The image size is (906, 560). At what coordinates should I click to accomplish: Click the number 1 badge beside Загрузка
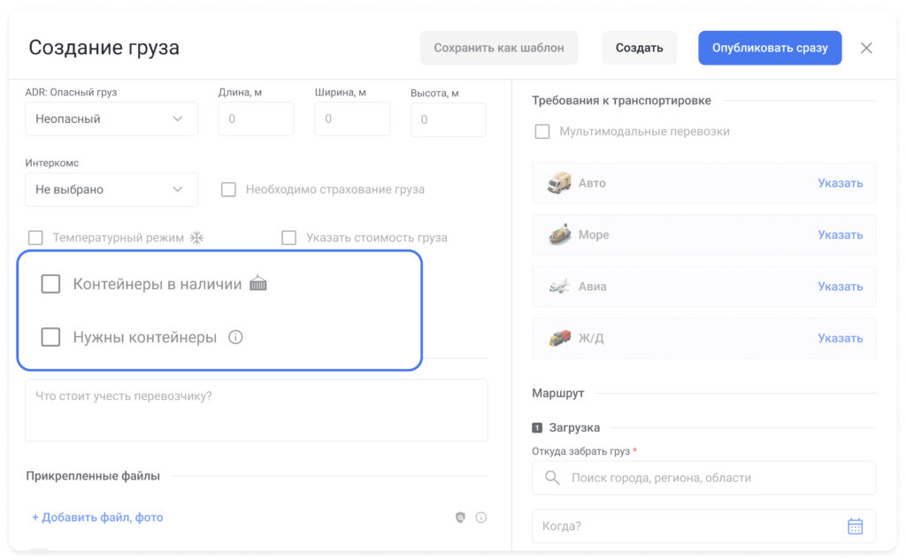click(537, 427)
